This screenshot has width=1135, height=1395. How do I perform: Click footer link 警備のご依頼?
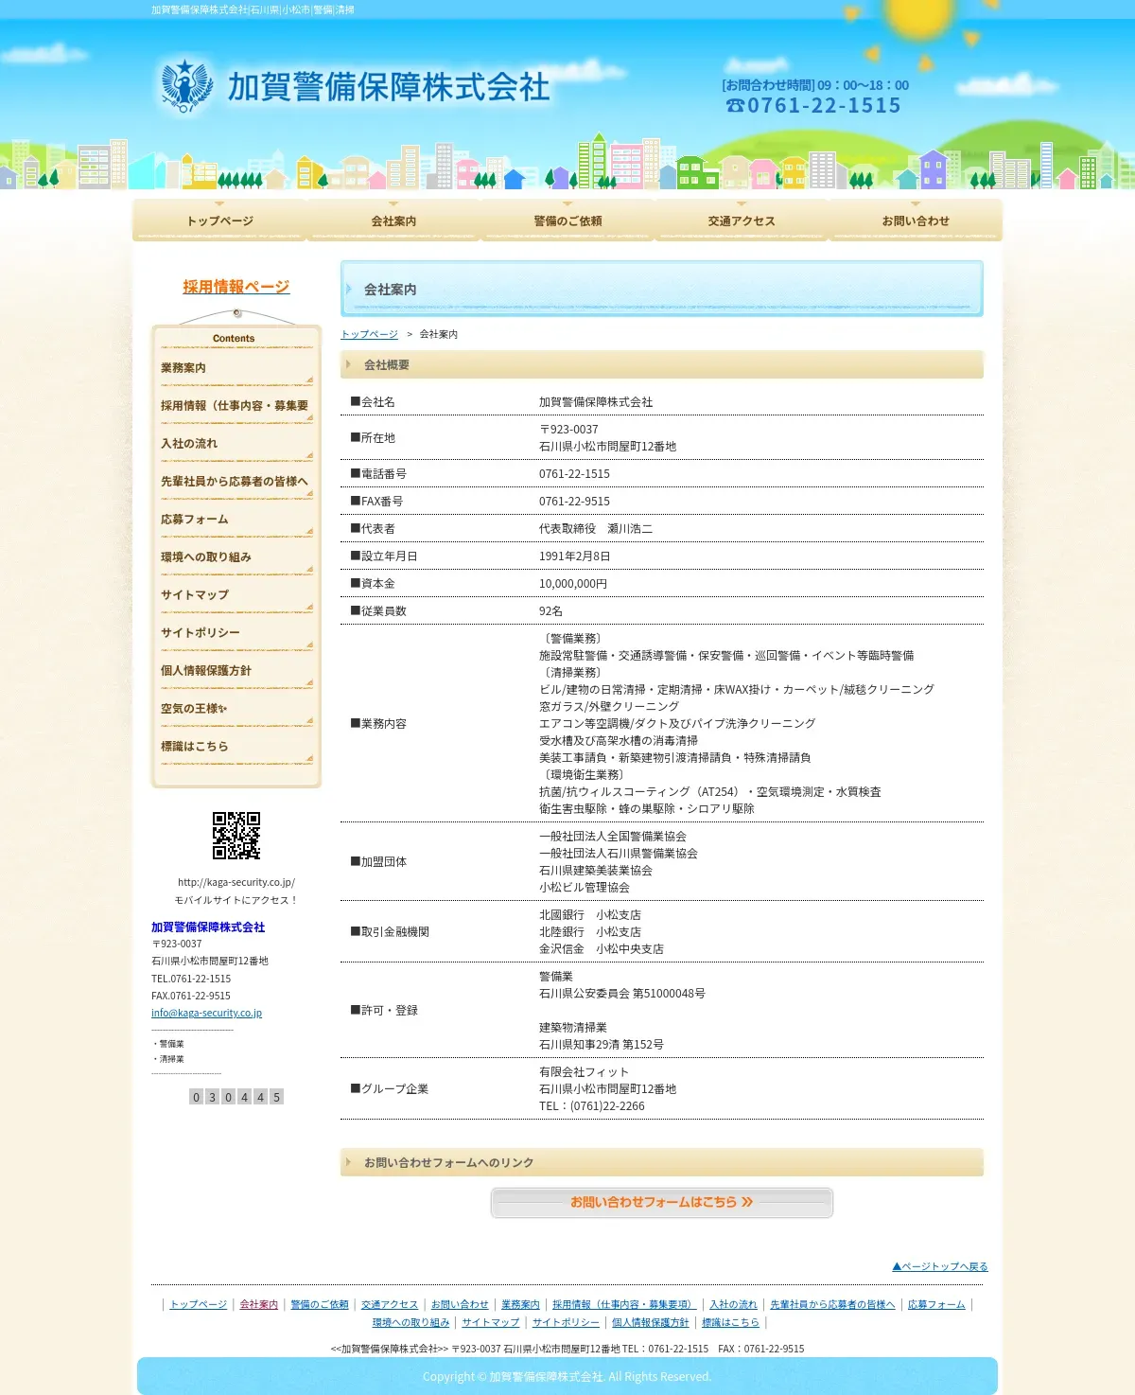pyautogui.click(x=320, y=1304)
